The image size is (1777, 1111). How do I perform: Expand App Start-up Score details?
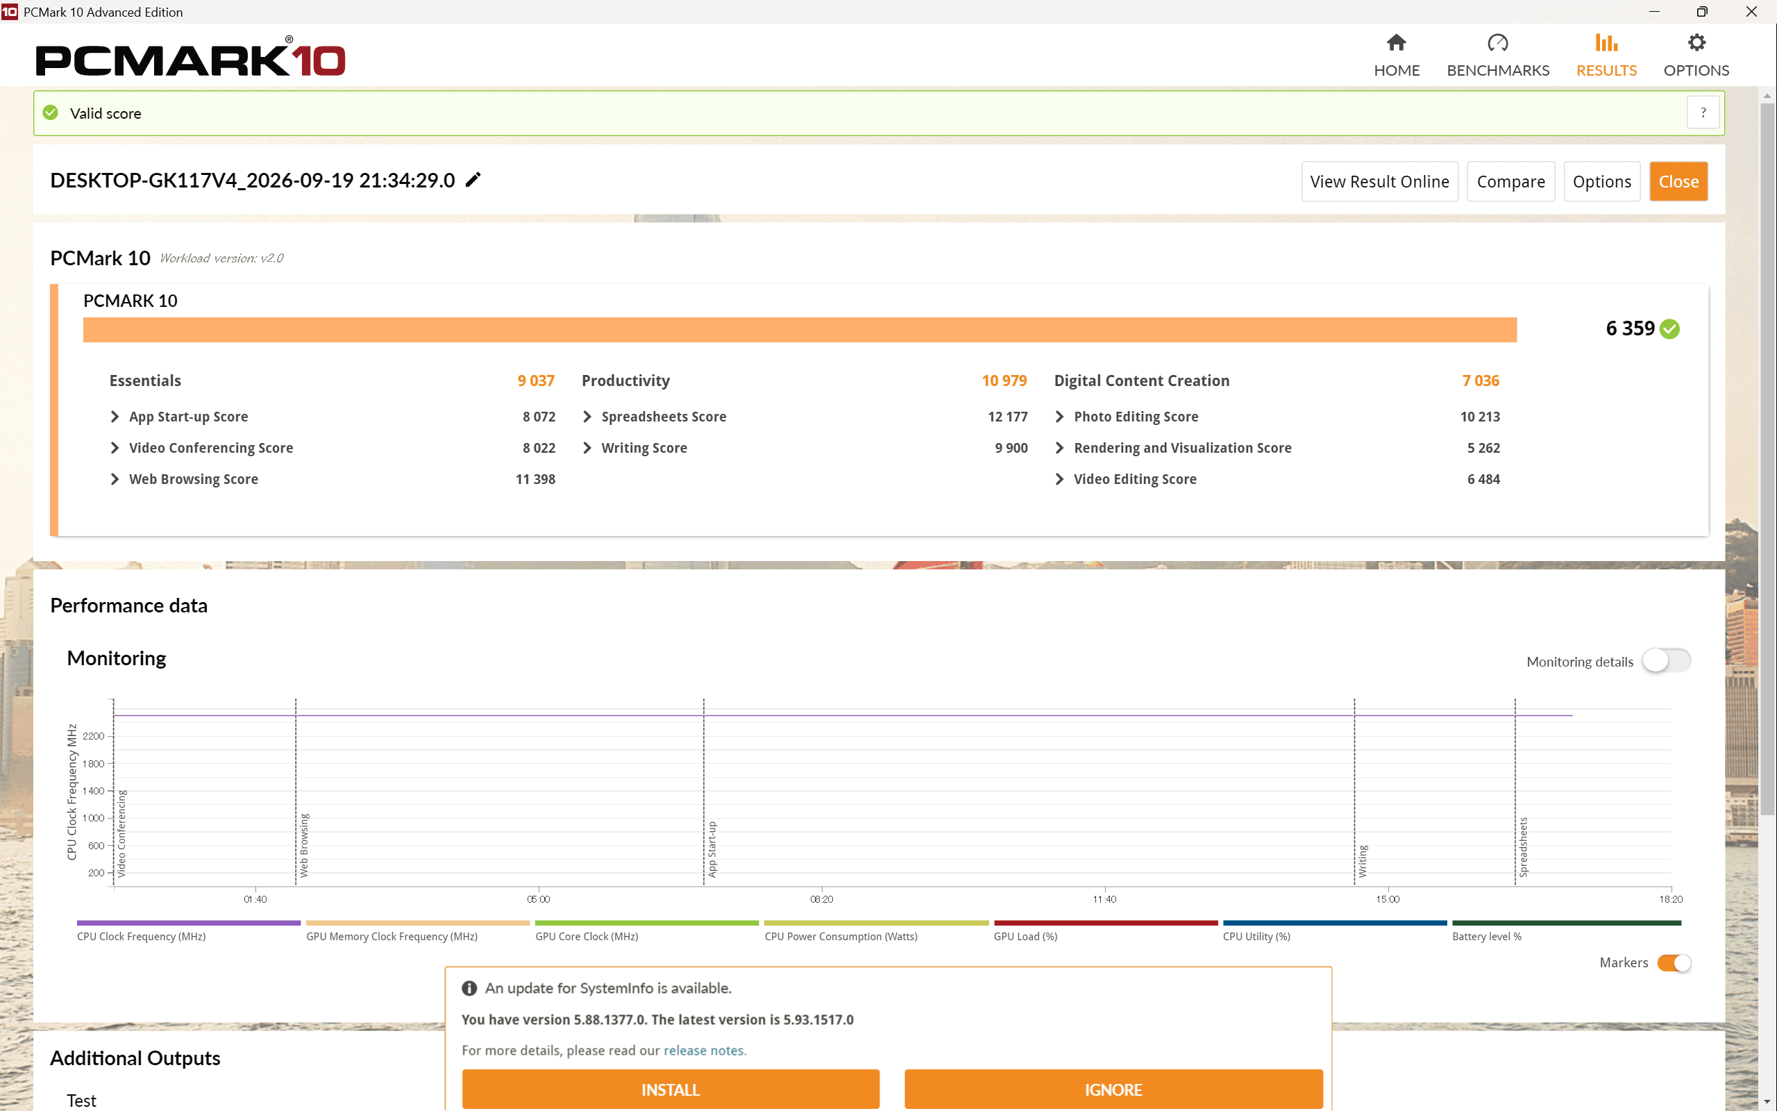tap(115, 417)
